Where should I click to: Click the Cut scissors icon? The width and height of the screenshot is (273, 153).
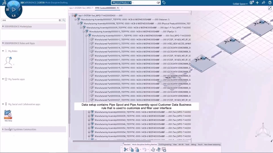pos(126,150)
